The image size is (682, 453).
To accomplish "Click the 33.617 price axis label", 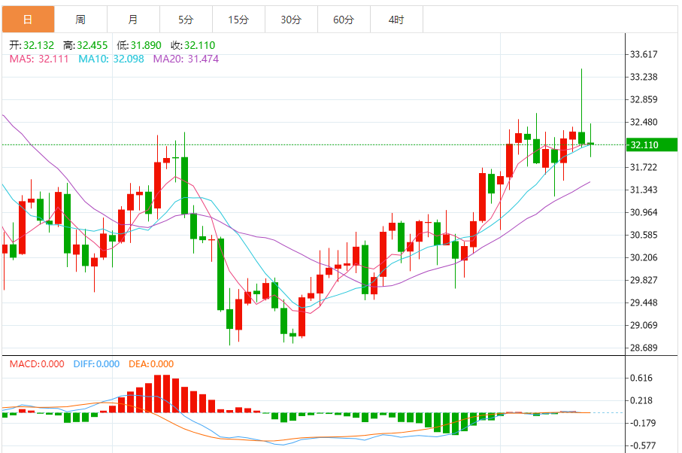I will pyautogui.click(x=644, y=54).
